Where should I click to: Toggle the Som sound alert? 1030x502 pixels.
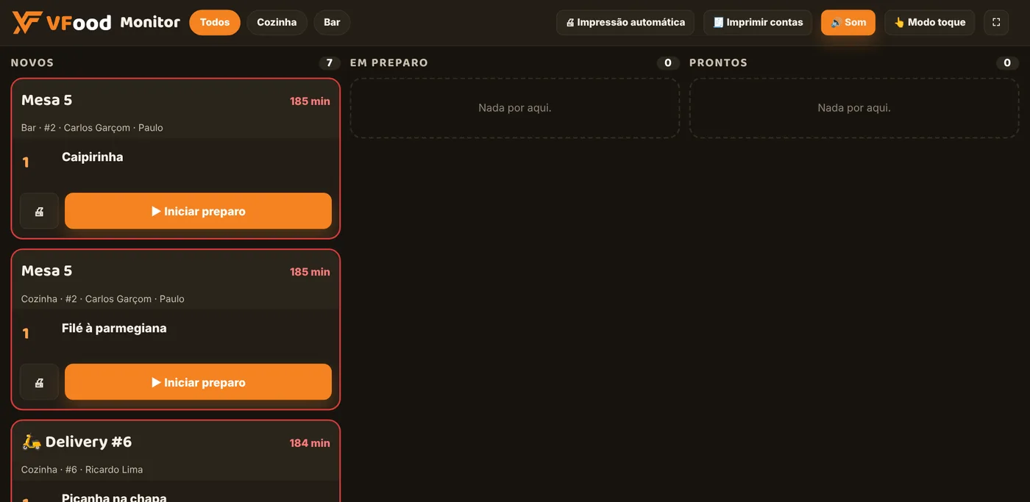coord(848,22)
